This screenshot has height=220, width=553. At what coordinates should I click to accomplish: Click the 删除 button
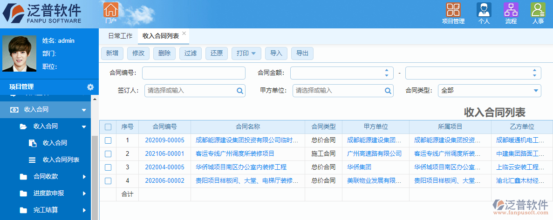(164, 53)
